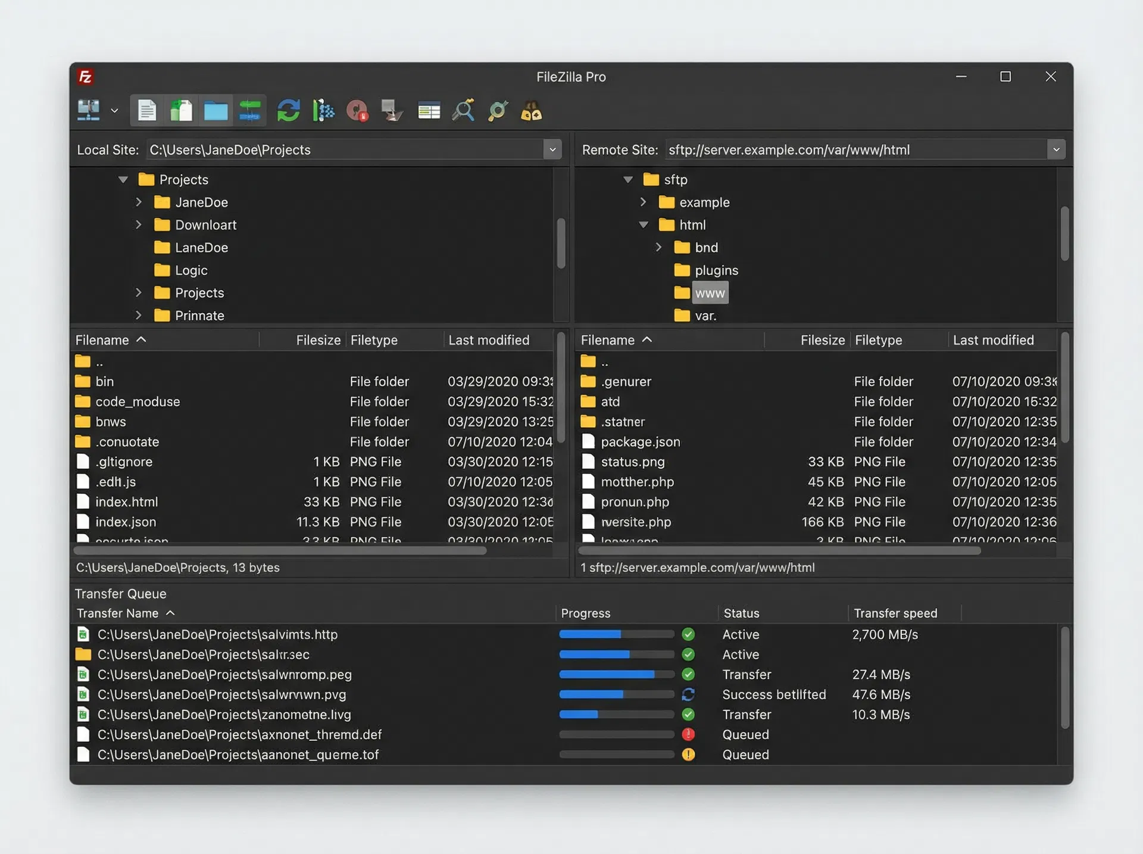Open the Site Manager dropdown arrow

[x=115, y=111]
